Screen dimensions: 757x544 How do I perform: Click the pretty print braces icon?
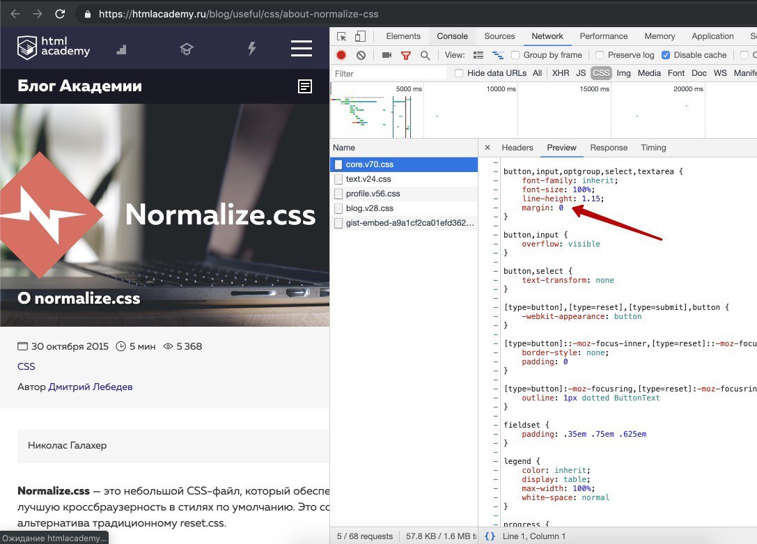(x=490, y=536)
